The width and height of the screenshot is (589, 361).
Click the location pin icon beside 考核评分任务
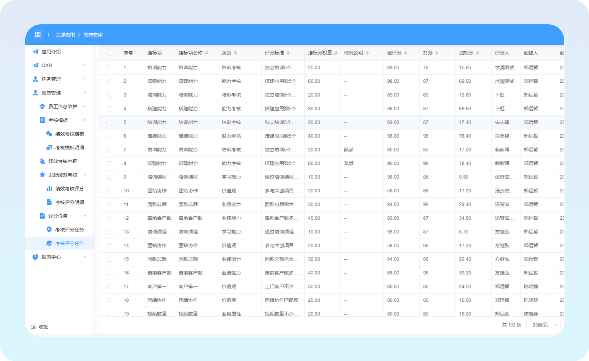[49, 230]
